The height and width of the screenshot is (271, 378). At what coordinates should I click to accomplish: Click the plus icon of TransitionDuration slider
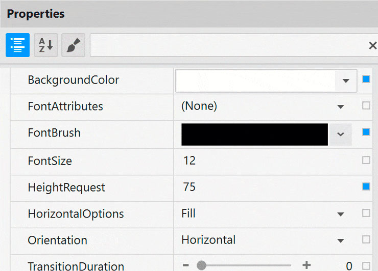[306, 265]
